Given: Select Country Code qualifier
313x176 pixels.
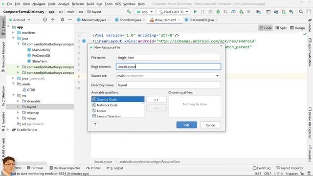Looking at the screenshot, I should [x=118, y=99].
